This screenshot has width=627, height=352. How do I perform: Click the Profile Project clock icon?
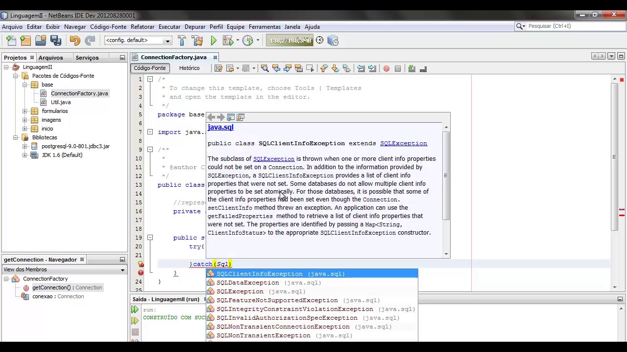tap(248, 41)
